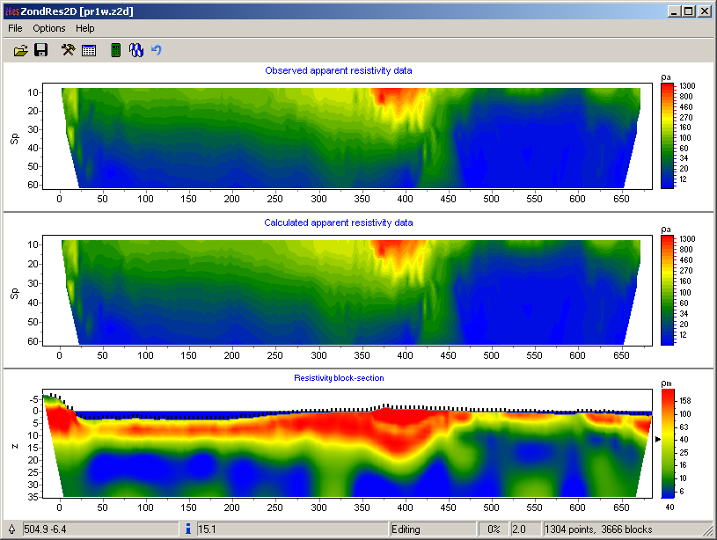Click the calculated data color scale bar
The height and width of the screenshot is (540, 717).
coord(667,288)
